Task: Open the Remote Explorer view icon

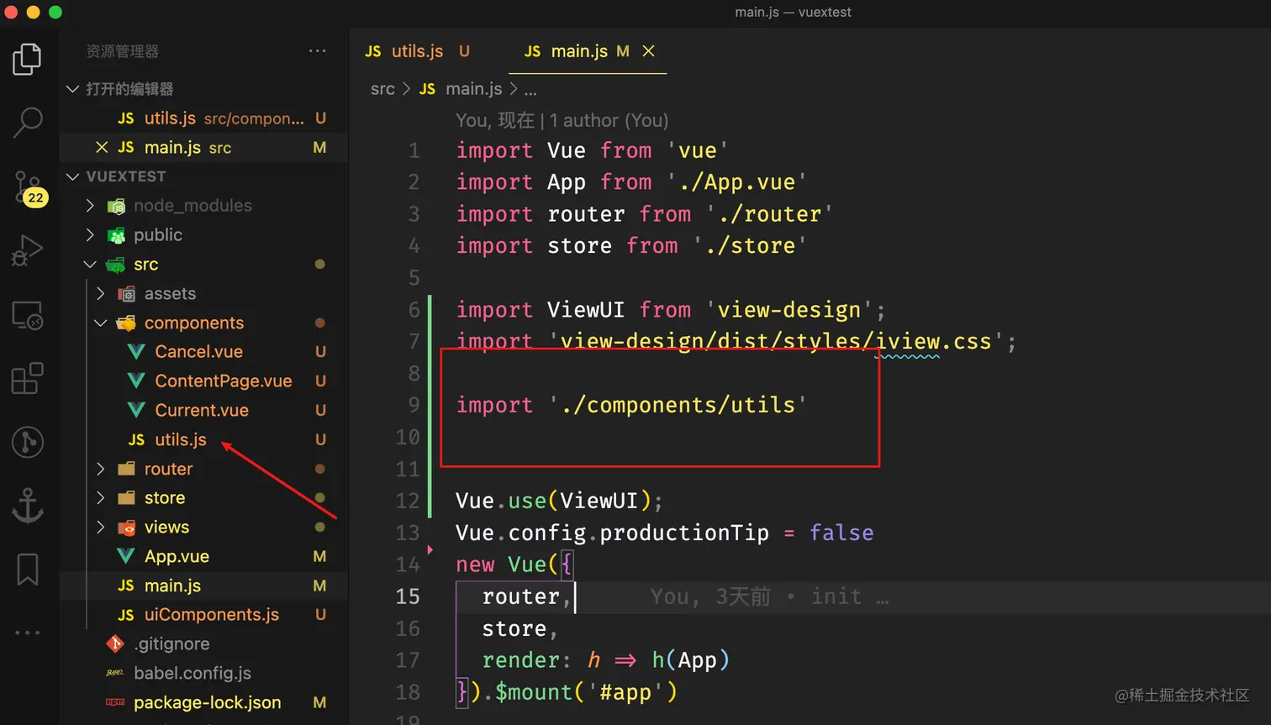Action: pos(27,315)
